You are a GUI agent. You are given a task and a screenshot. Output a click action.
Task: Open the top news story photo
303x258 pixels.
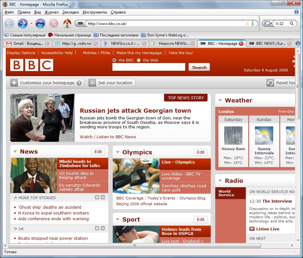(42, 118)
